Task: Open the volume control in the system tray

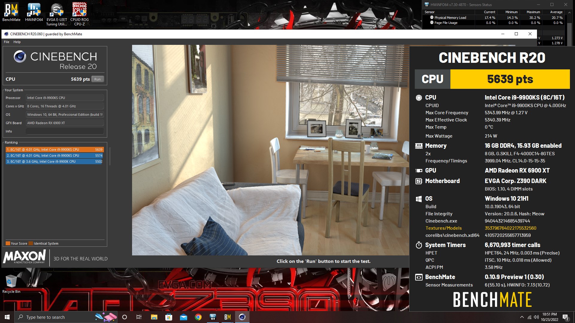Action: point(536,317)
